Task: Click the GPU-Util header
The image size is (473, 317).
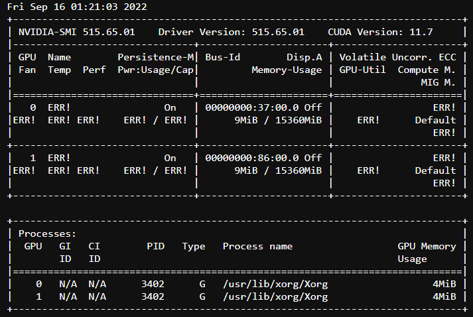Action: [362, 70]
